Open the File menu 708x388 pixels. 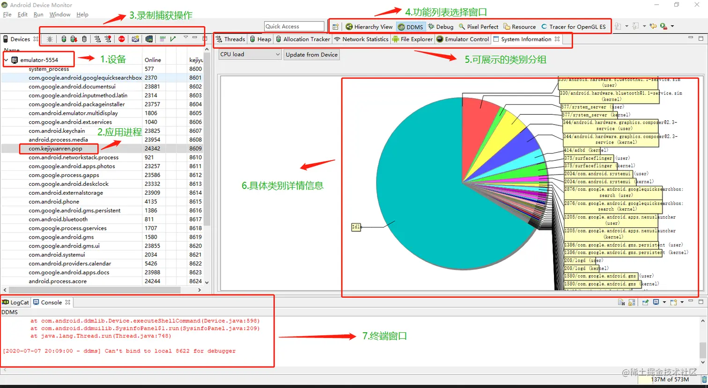click(7, 15)
